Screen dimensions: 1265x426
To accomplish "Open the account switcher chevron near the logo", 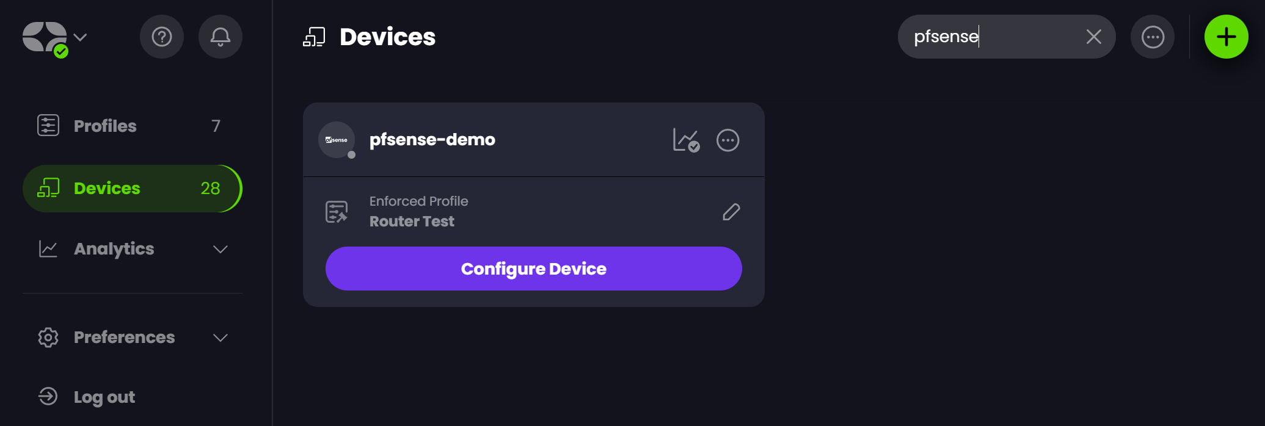I will tap(78, 37).
